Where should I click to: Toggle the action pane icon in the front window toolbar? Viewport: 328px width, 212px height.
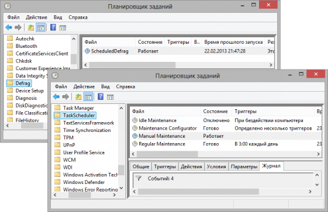tap(111, 97)
